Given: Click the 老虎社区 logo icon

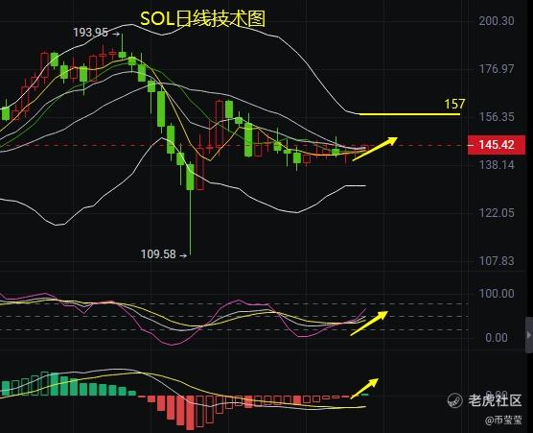Looking at the screenshot, I should [454, 400].
